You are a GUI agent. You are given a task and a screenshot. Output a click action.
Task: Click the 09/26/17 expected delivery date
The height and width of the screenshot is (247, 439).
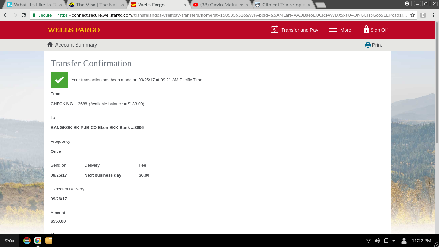[x=59, y=199]
